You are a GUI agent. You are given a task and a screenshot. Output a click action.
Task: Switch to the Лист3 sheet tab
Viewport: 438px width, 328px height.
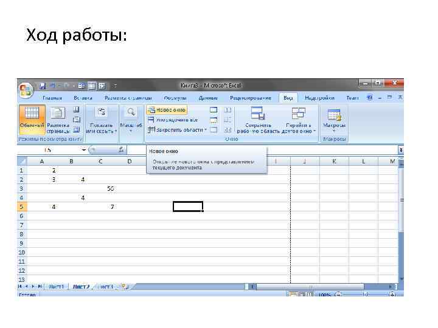point(106,287)
